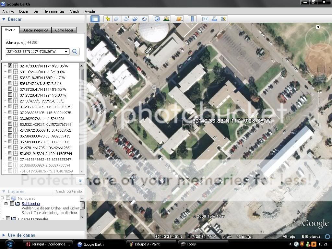The height and width of the screenshot is (249, 332).
Task: Check the Mis lugares checkbox
Action: [8, 198]
